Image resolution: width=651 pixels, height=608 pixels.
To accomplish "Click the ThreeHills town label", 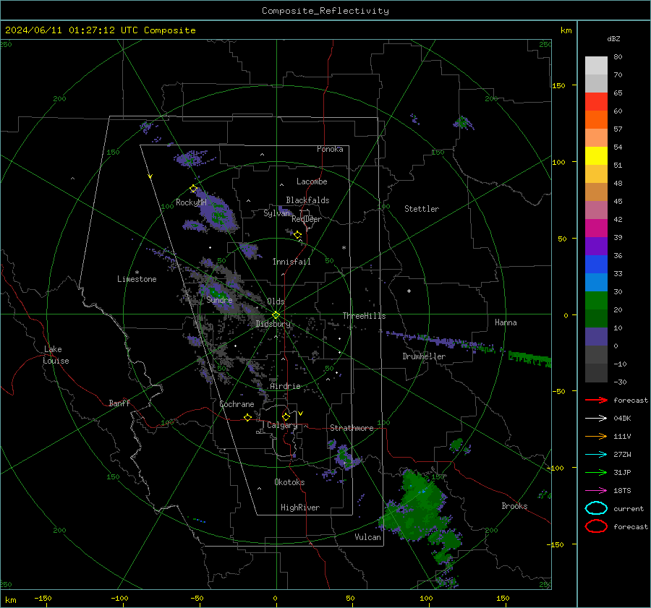I will 364,316.
